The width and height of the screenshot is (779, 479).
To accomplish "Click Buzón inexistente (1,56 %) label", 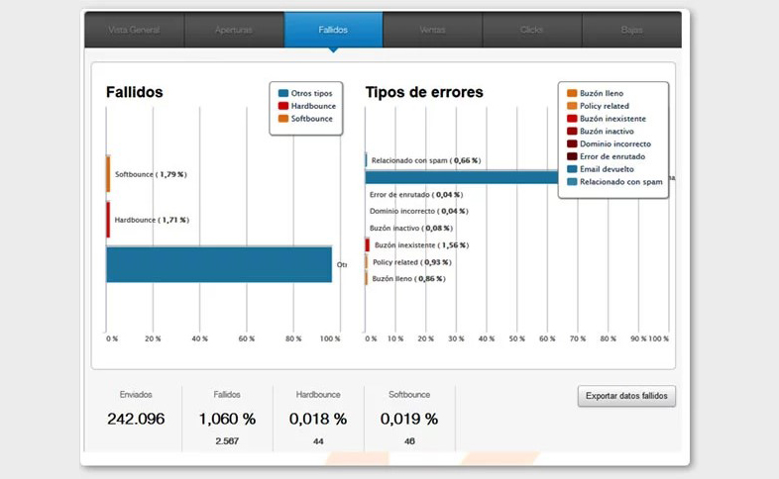I will pyautogui.click(x=422, y=245).
